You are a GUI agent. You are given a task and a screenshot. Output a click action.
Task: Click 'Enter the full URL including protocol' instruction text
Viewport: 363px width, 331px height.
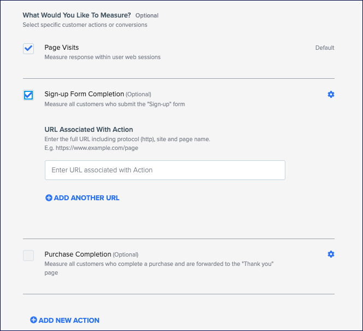(127, 139)
